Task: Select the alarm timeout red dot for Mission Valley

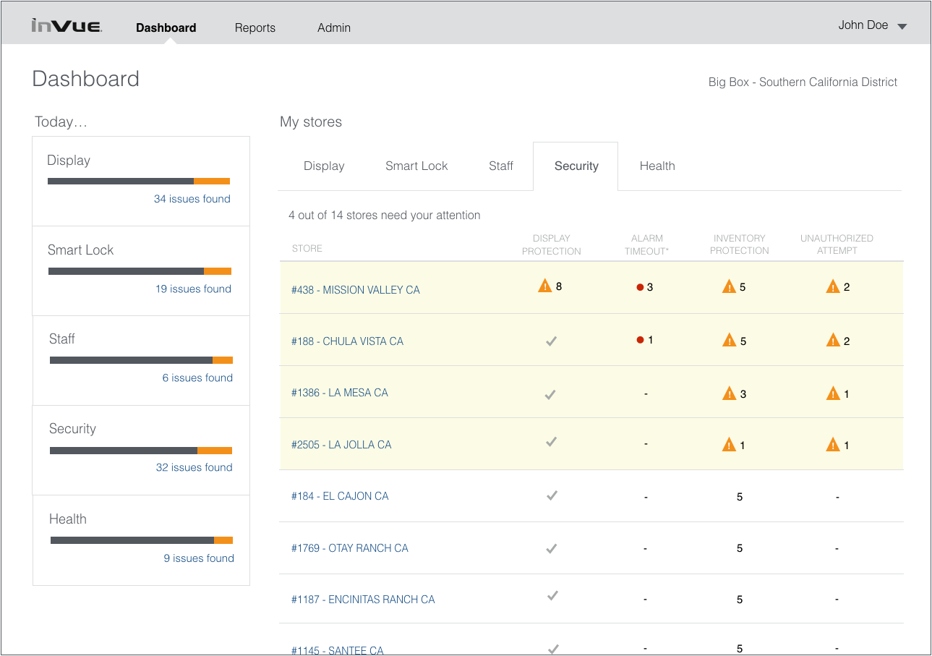Action: [x=639, y=286]
